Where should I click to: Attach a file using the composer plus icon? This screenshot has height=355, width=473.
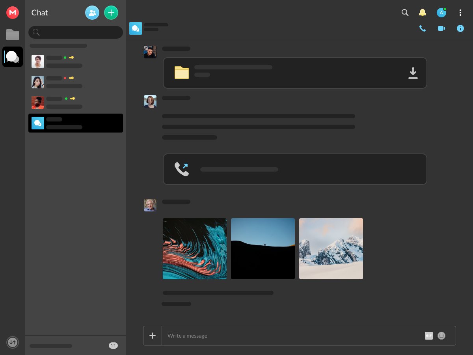click(153, 336)
